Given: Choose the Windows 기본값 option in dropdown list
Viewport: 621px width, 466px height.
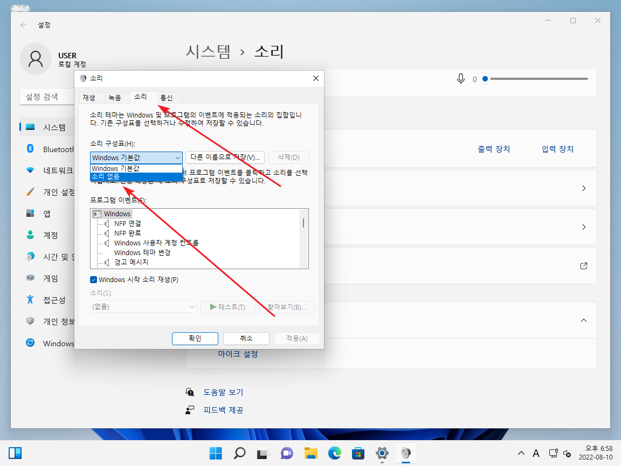Looking at the screenshot, I should pos(136,168).
